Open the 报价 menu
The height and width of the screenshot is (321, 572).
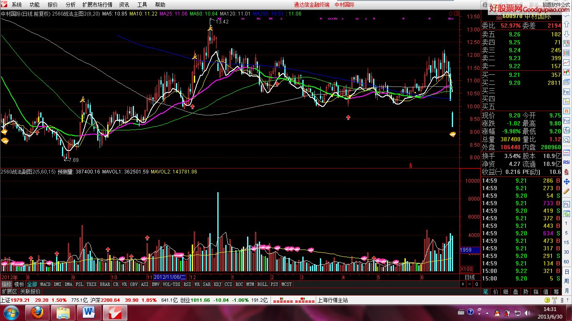[x=53, y=5]
